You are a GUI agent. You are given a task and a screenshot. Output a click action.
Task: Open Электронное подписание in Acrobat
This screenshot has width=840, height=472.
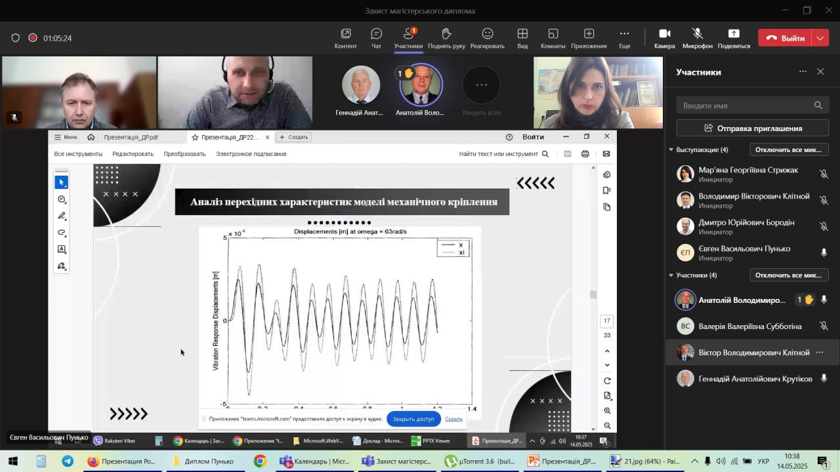pyautogui.click(x=251, y=154)
